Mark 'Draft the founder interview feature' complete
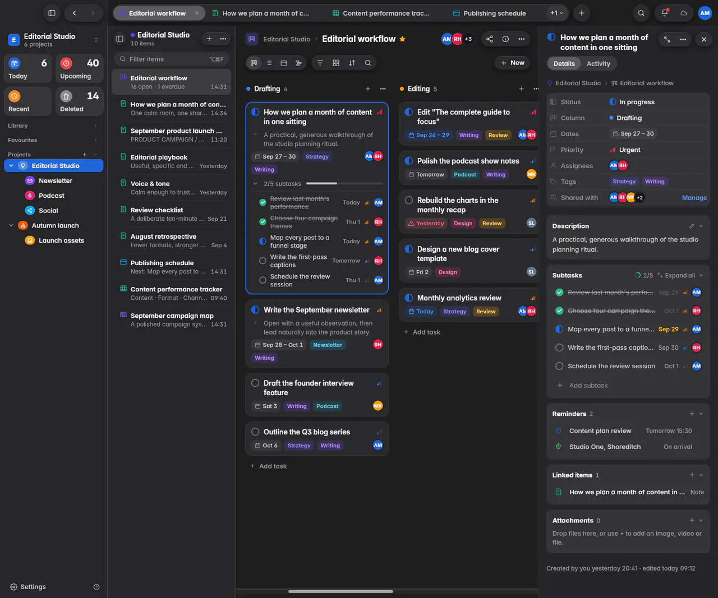 pos(255,383)
